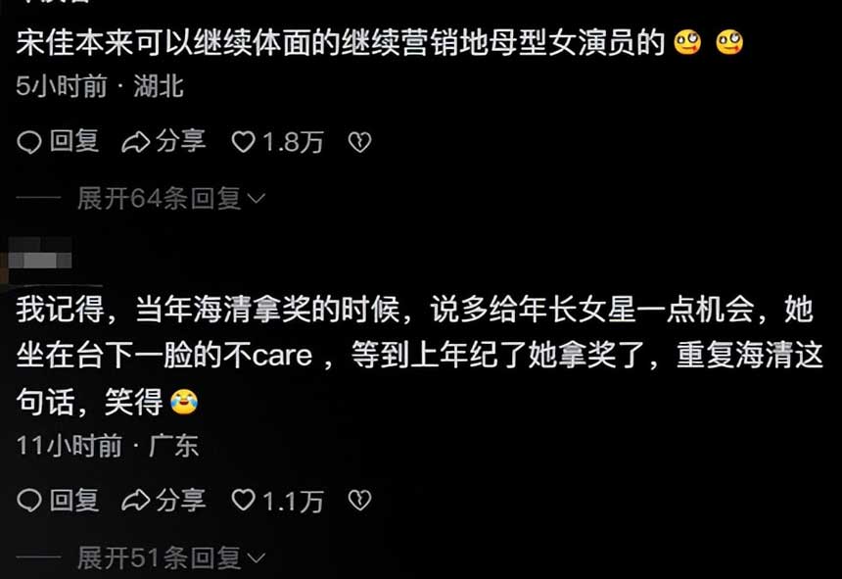Like the comment with 1.8万 likes
The width and height of the screenshot is (842, 579).
tap(243, 142)
